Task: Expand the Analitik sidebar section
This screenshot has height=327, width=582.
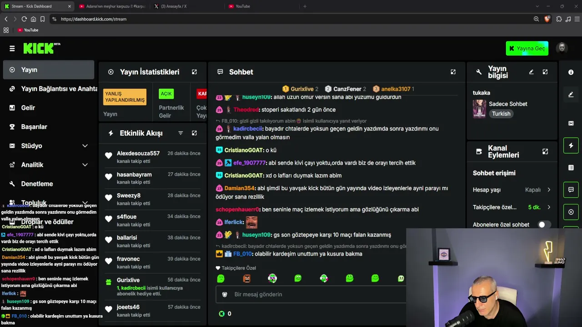Action: click(x=85, y=165)
